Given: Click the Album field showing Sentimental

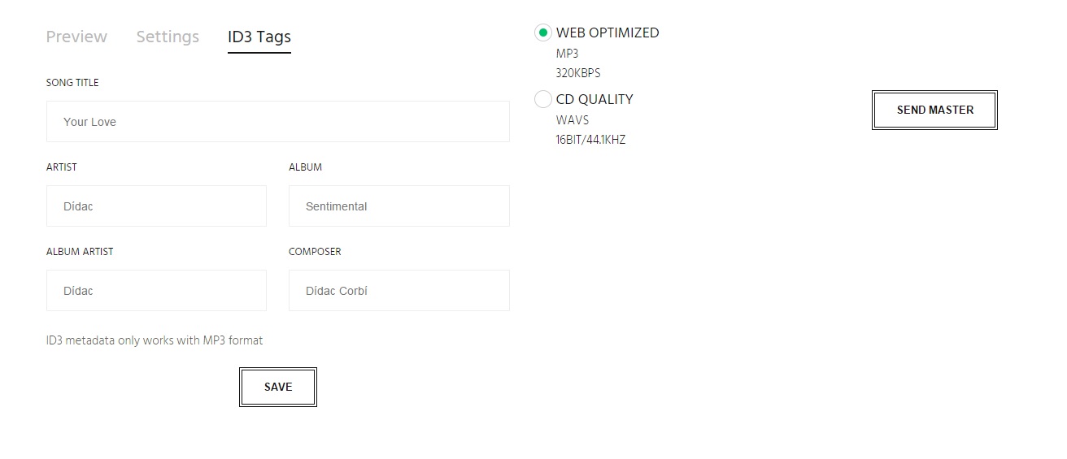Looking at the screenshot, I should 398,206.
